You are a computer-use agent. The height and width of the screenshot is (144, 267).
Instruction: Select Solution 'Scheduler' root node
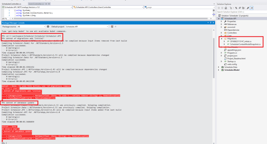[235, 16]
